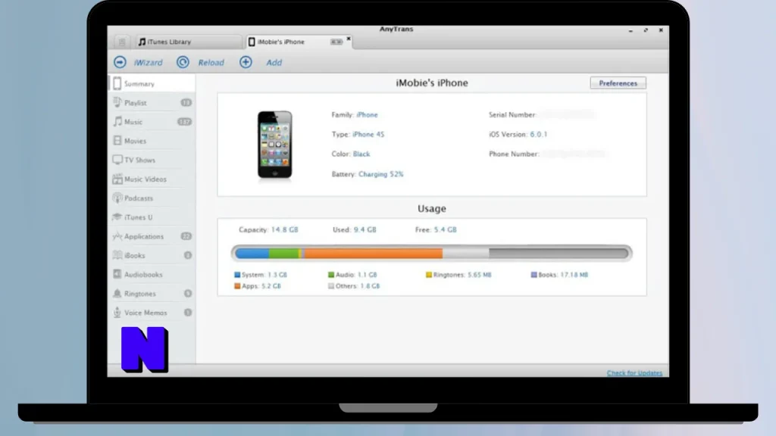
Task: Close the iMobie's iPhone tab
Action: [349, 39]
